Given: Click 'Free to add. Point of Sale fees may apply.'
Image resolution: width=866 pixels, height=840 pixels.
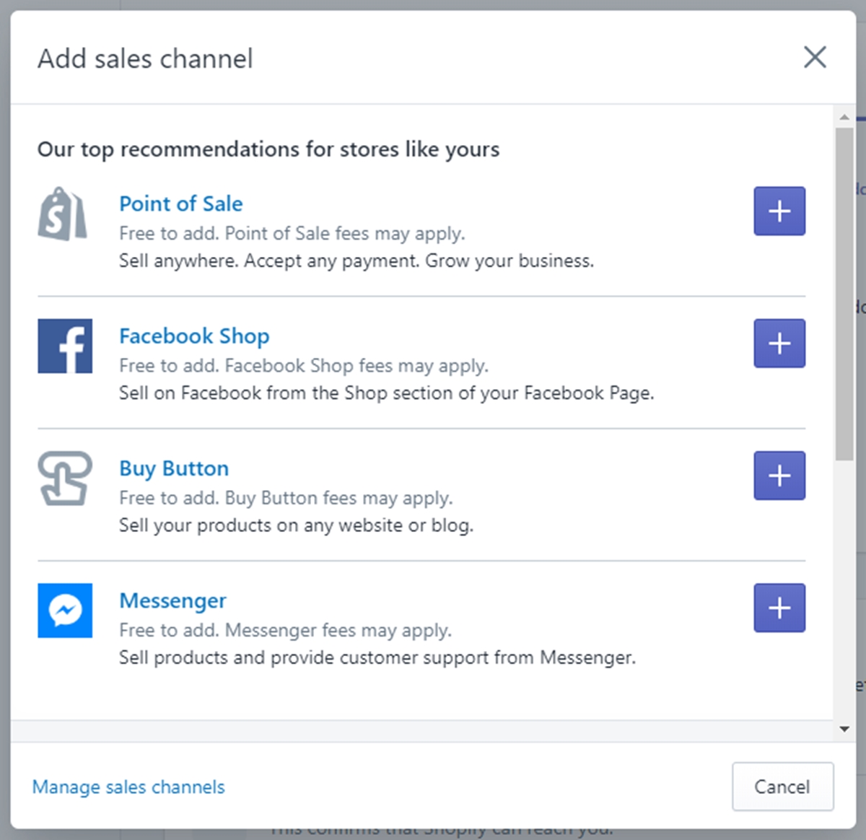Looking at the screenshot, I should point(292,234).
